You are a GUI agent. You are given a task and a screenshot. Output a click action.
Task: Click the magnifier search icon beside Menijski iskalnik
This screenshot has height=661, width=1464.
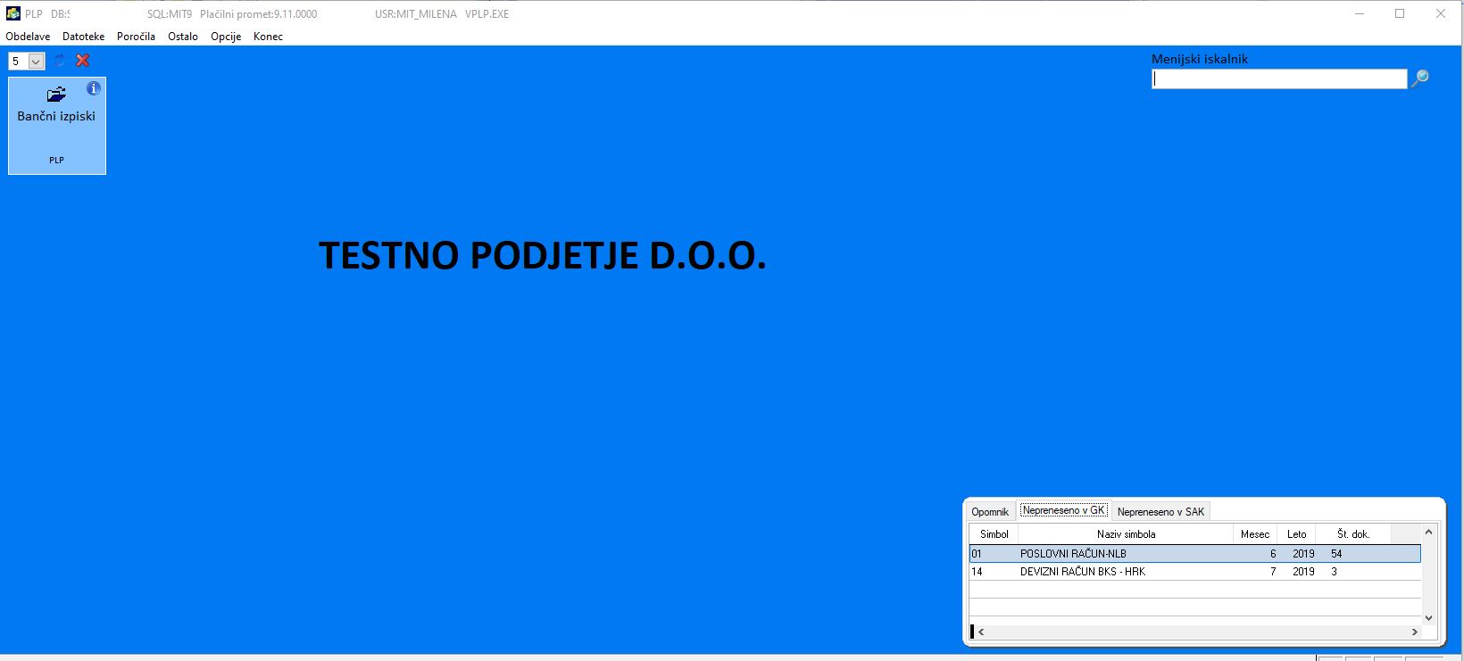(1419, 78)
